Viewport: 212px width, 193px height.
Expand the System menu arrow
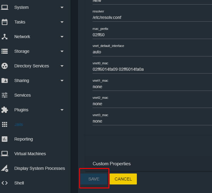(62, 7)
